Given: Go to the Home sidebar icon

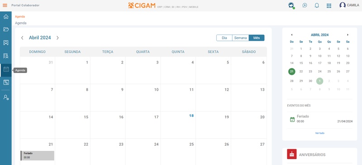Looking at the screenshot, I should [x=6, y=17].
